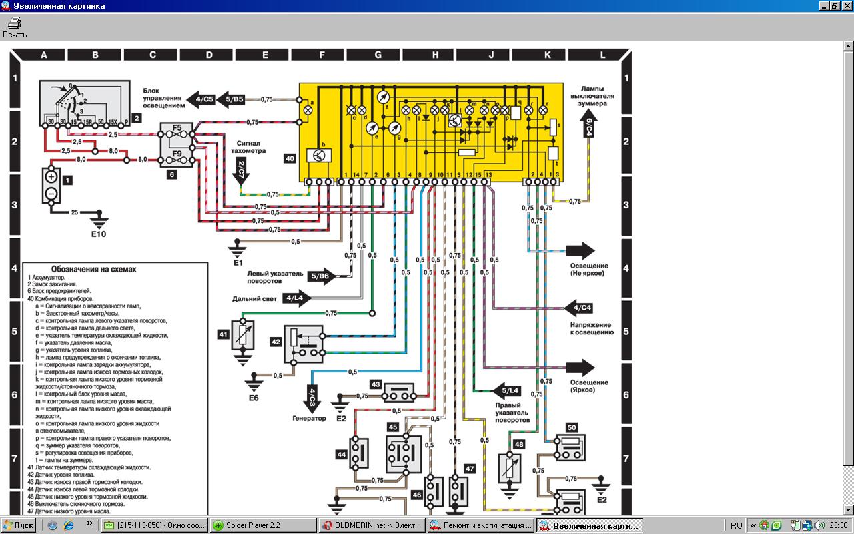Switch to Spider Player 2.2 window

point(262,525)
